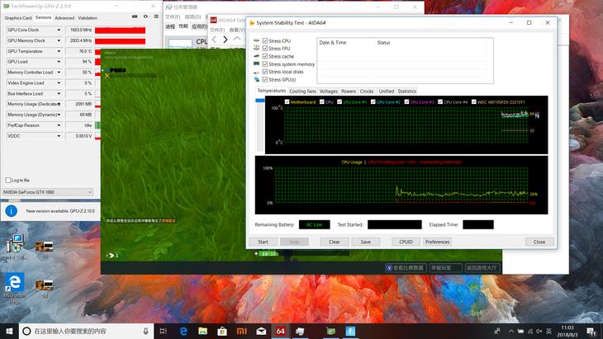
Task: Toggle the Stress CPU checkbox
Action: tap(265, 40)
